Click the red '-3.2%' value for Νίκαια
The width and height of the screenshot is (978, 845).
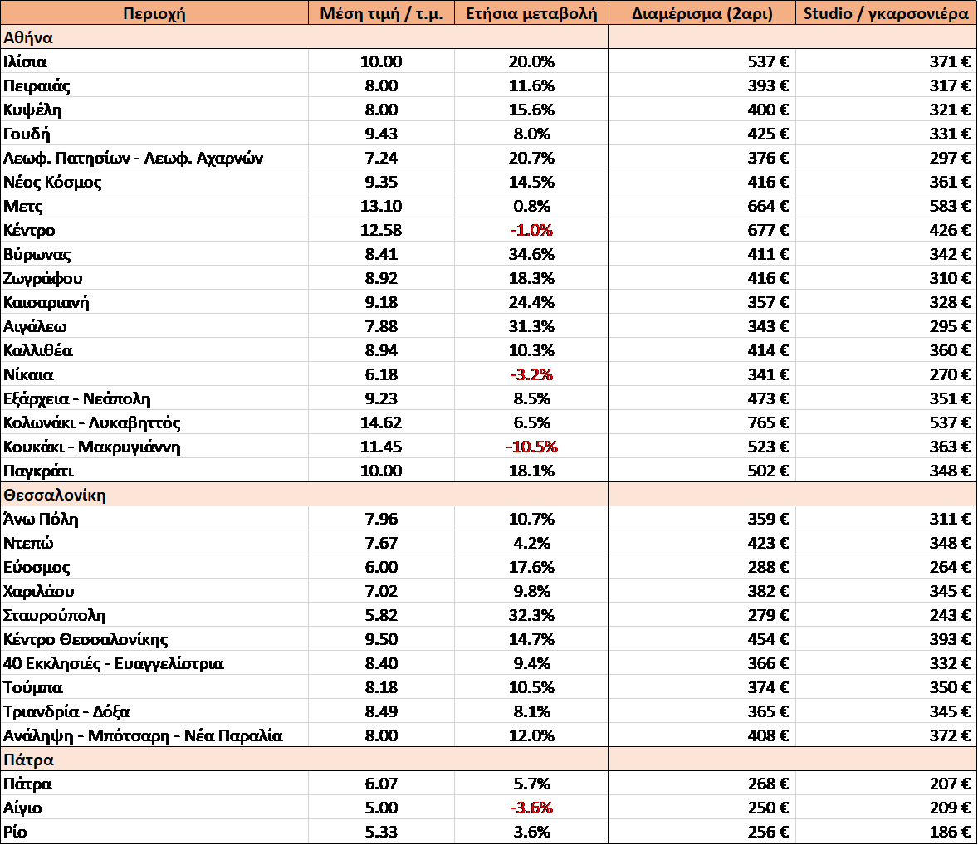coord(531,375)
